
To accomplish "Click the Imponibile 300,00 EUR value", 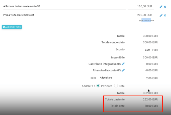I will [x=150, y=58].
